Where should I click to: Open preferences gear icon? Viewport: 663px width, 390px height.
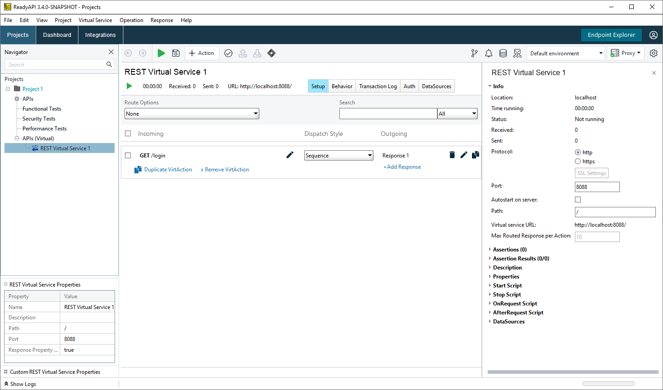[x=654, y=53]
